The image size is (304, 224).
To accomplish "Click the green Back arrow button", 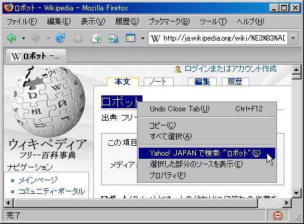I will 12,38.
